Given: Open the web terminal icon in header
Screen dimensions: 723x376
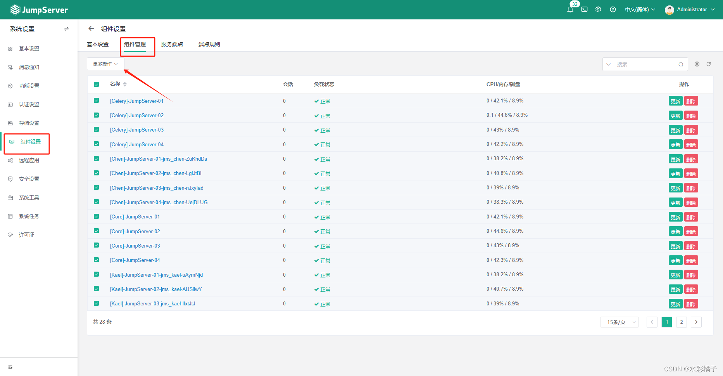Looking at the screenshot, I should 584,9.
